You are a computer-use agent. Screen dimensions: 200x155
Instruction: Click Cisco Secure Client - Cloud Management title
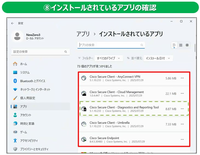point(117,92)
